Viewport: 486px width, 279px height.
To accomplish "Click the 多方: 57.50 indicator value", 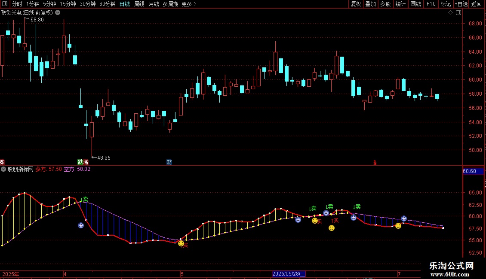I will coord(49,169).
